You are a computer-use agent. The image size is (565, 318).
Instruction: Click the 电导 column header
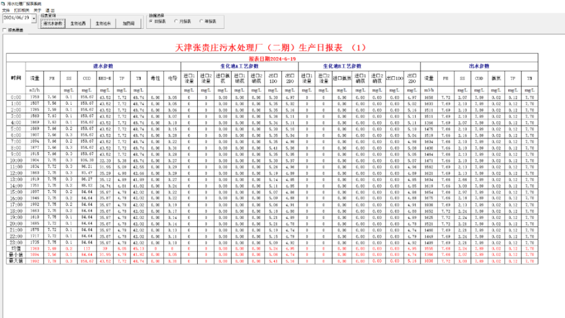point(172,79)
